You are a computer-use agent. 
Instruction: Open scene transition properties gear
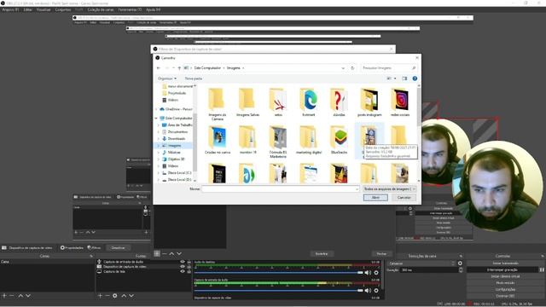(x=460, y=264)
